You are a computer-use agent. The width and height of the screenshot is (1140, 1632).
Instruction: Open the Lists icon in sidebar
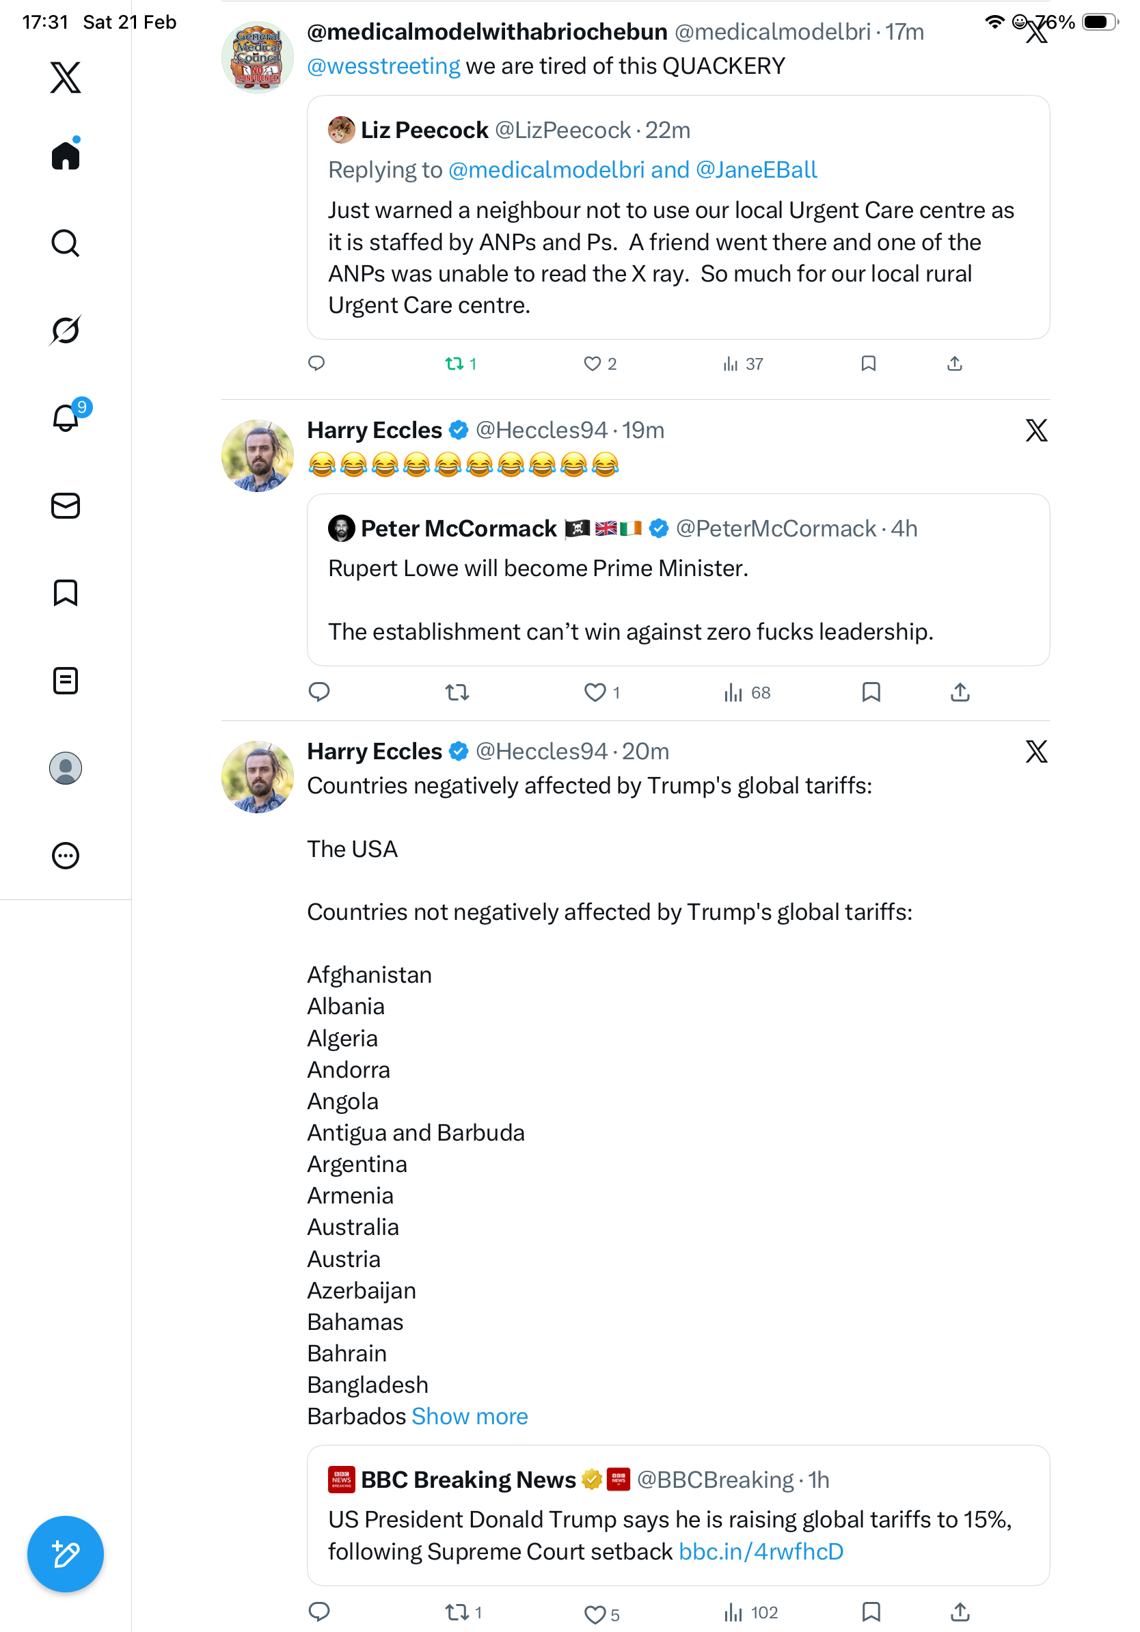66,680
